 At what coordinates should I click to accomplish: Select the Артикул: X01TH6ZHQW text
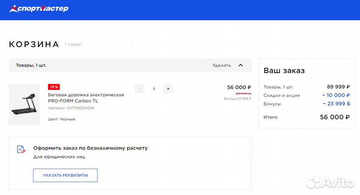[71, 108]
